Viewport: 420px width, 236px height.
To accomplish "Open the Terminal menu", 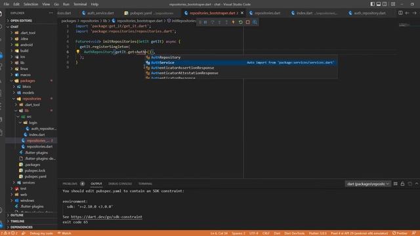I will (80, 4).
